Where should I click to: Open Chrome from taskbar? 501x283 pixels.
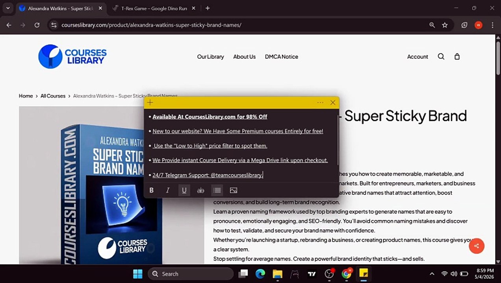347,274
